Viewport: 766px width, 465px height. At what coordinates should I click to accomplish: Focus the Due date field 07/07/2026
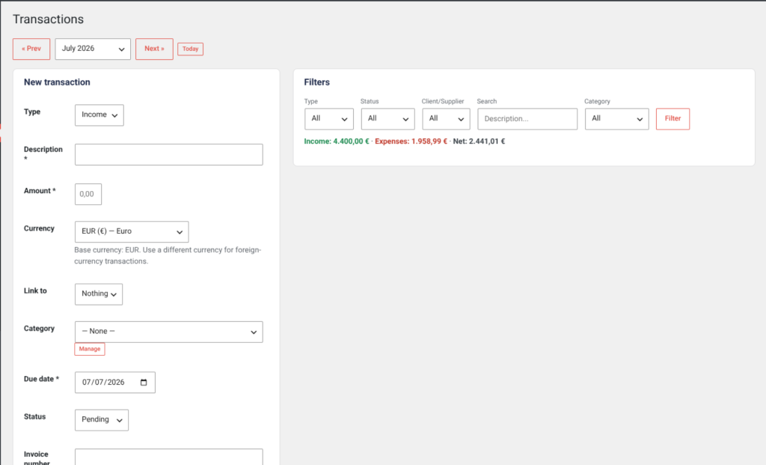(114, 383)
